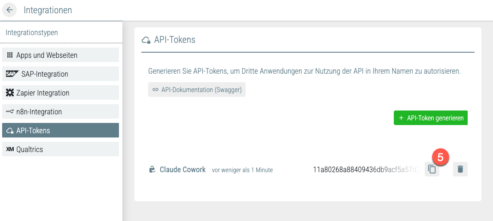Click the Claude Cowork token lock icon

tap(152, 170)
